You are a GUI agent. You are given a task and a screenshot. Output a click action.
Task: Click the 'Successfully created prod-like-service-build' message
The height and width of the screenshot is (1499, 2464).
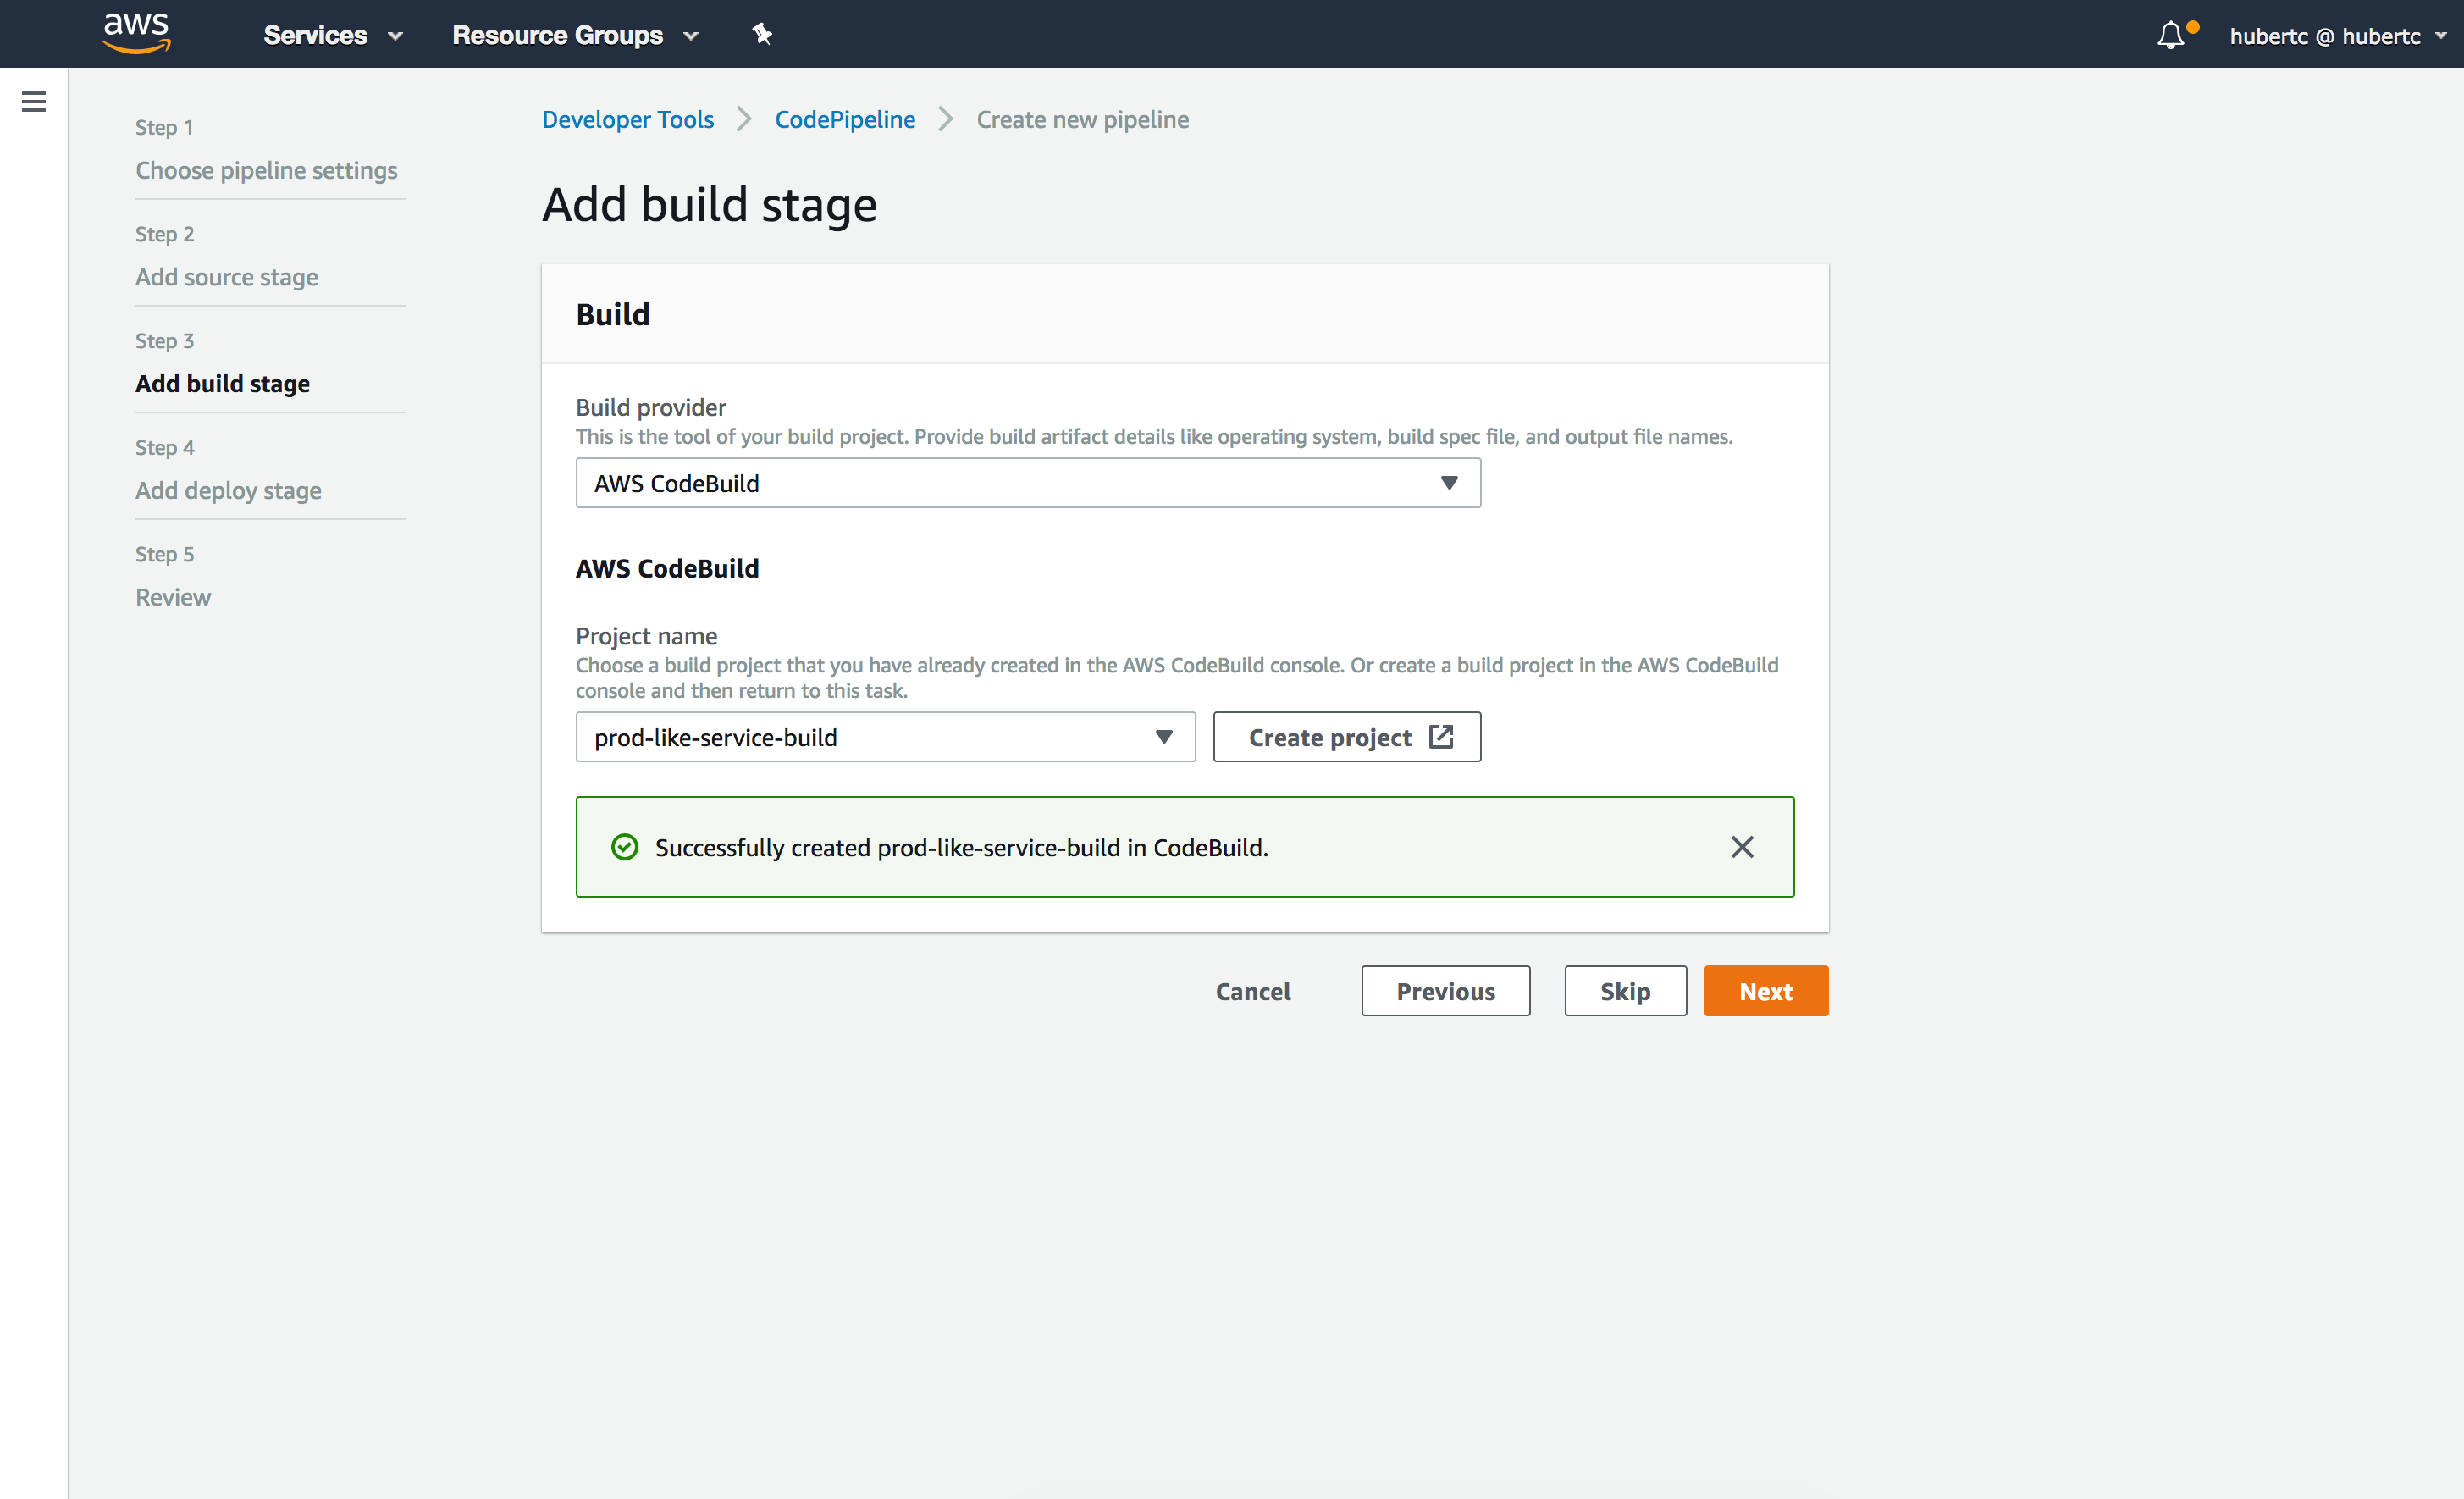(x=961, y=847)
